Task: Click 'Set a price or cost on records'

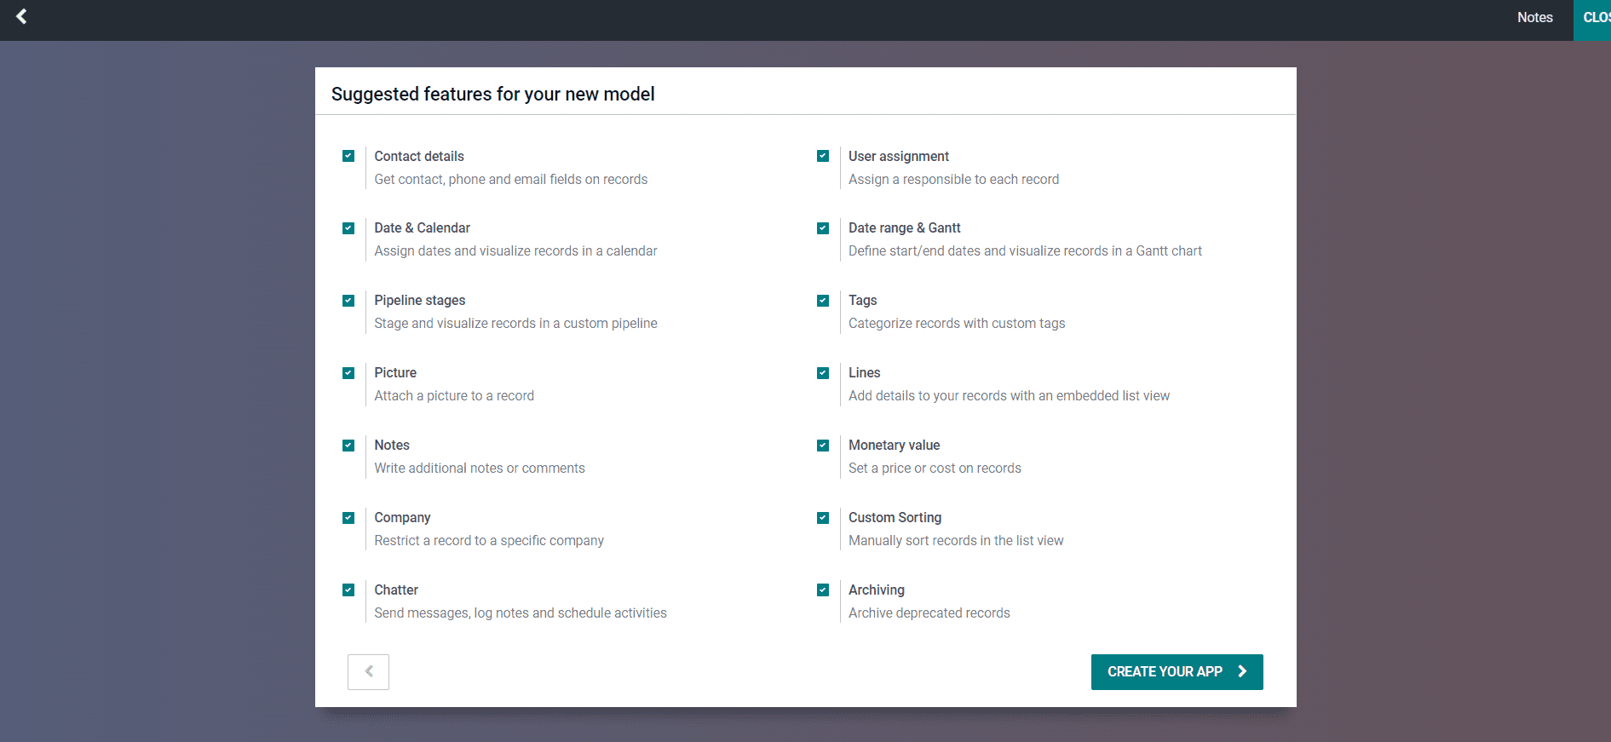Action: pyautogui.click(x=935, y=468)
